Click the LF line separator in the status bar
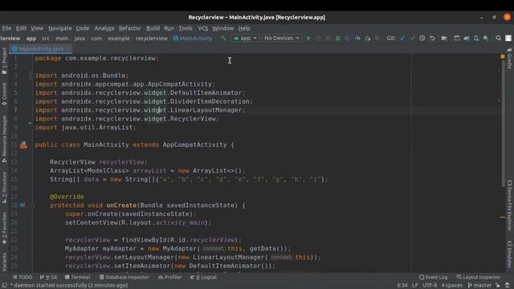This screenshot has height=289, width=514. [414, 286]
